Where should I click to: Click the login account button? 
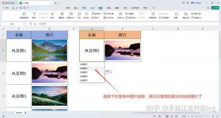(196, 3)
